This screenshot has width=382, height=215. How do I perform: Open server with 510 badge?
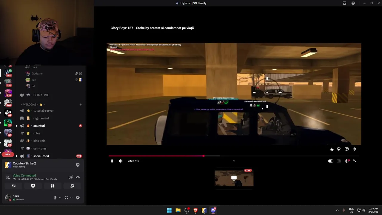[8, 93]
